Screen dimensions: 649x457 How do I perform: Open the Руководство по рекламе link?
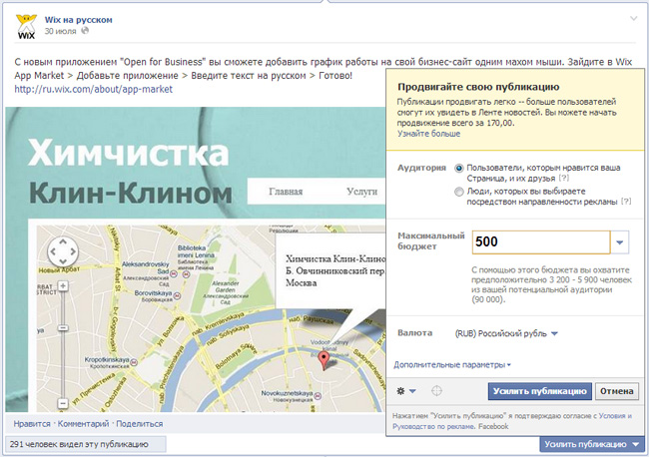[x=434, y=426]
